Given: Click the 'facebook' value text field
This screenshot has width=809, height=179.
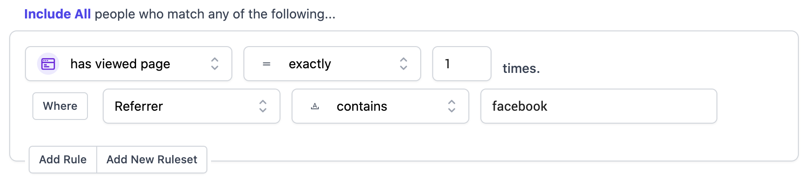Looking at the screenshot, I should (599, 106).
